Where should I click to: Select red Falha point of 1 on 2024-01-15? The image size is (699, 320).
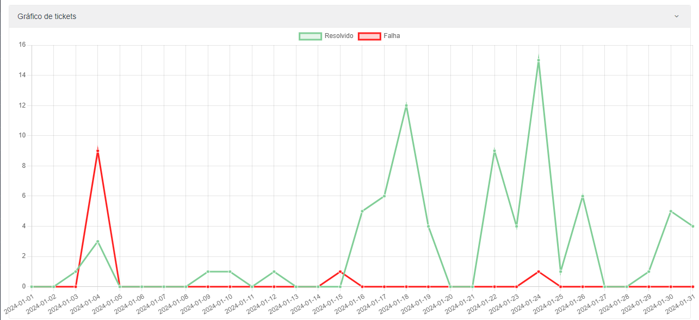[x=340, y=271]
